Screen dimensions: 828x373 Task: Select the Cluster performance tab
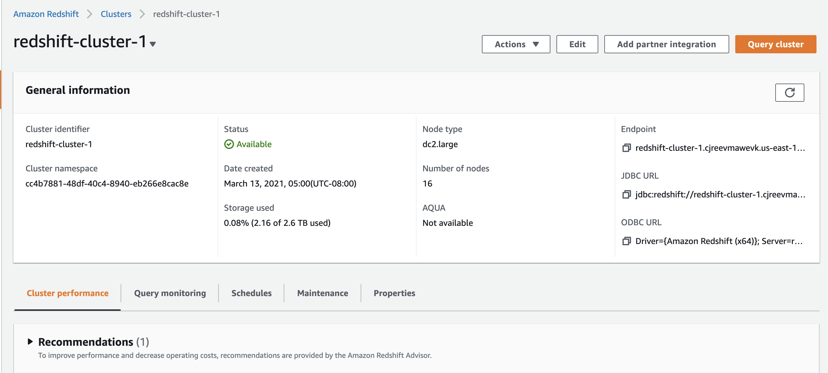click(68, 293)
